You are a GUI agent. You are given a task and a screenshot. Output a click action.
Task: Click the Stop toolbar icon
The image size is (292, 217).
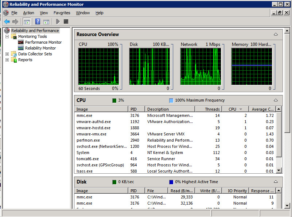pos(66,21)
